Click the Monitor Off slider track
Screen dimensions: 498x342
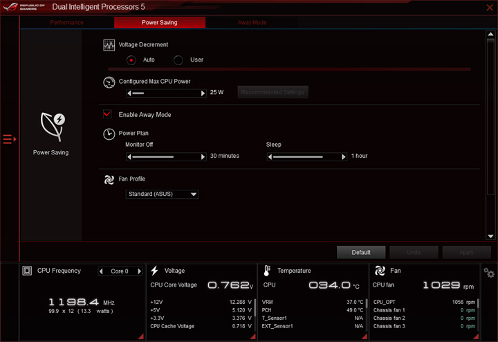click(x=166, y=156)
